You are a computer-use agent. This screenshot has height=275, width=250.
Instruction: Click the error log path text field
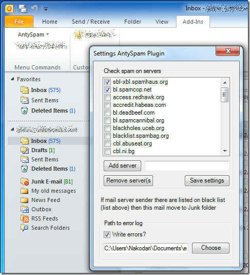[146, 248]
